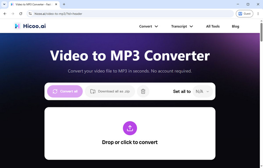The height and width of the screenshot is (168, 263).
Task: Open the Chrome three-dot menu
Action: 258,14
